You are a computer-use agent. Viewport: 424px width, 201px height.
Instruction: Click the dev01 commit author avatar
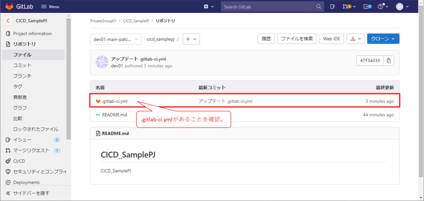(x=102, y=62)
